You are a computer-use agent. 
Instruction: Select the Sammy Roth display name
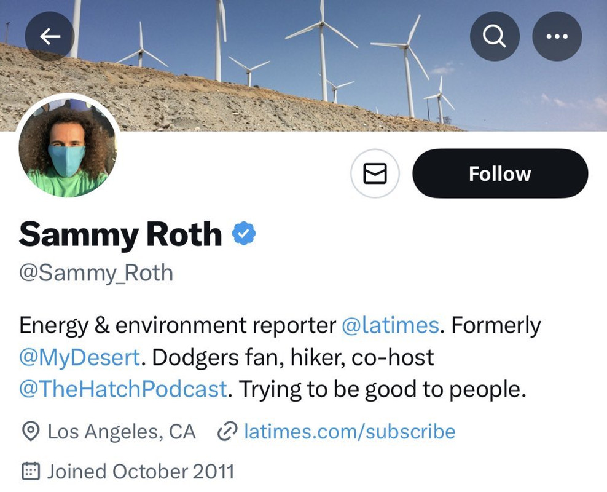click(x=120, y=234)
